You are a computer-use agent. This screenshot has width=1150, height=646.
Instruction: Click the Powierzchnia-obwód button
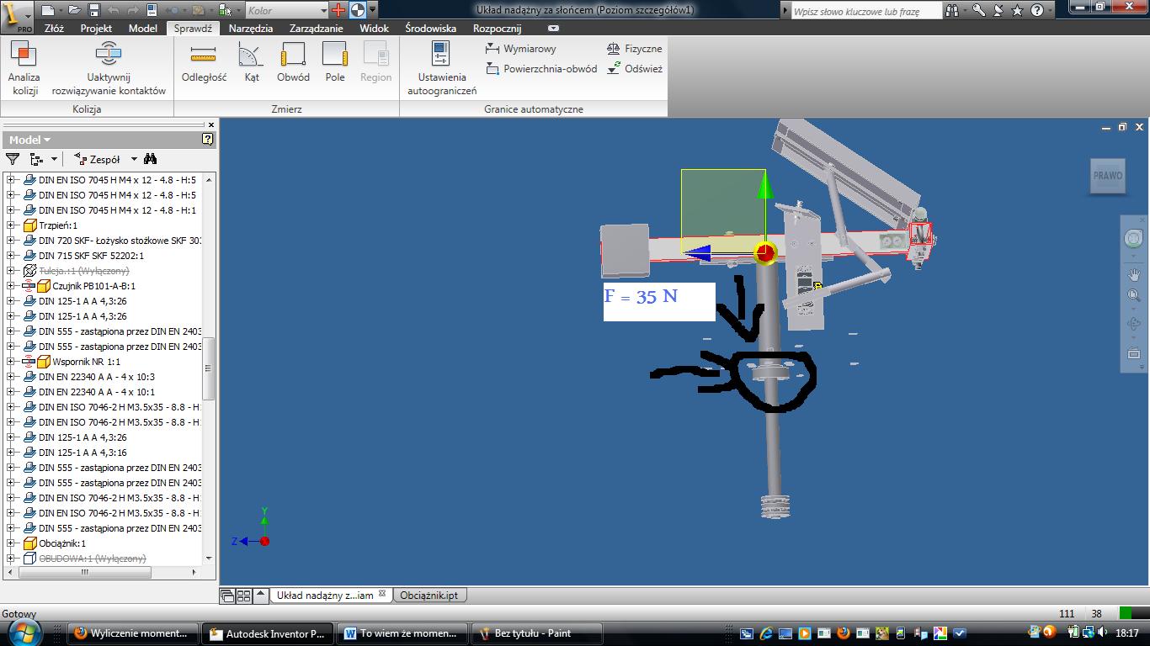(541, 69)
